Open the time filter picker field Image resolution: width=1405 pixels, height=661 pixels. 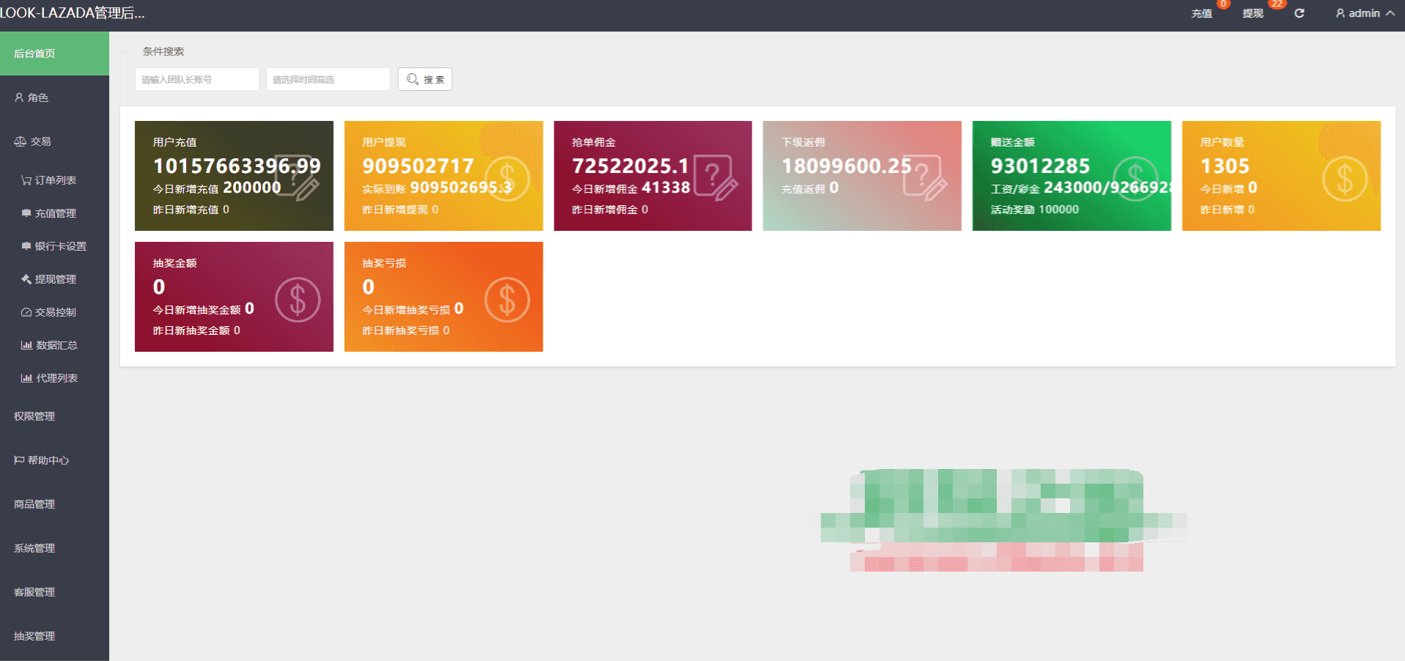click(328, 79)
